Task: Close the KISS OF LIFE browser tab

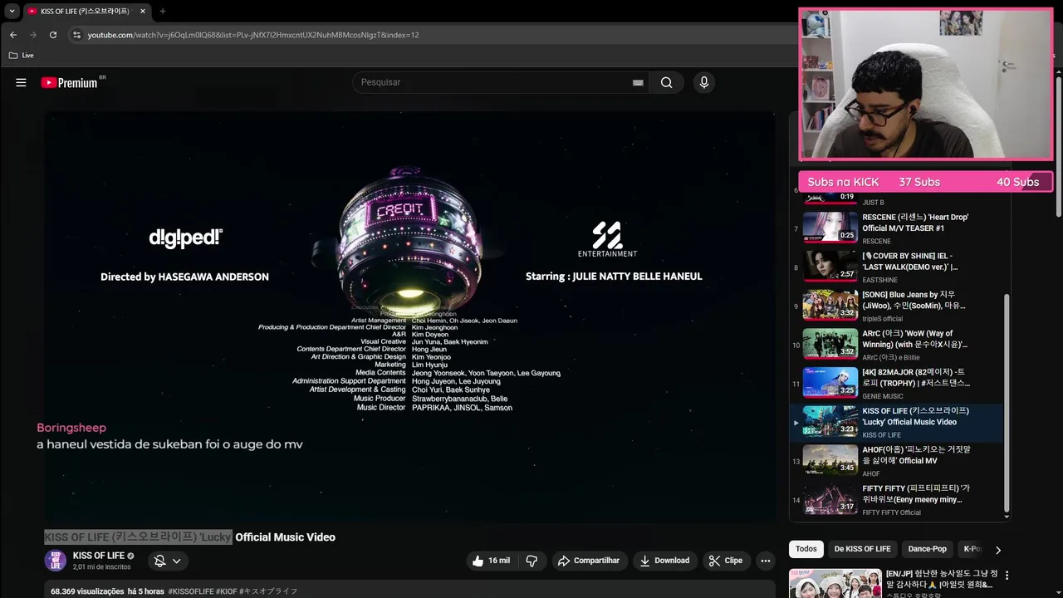Action: (x=142, y=11)
